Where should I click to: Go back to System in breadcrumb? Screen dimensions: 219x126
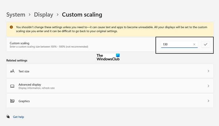(16, 14)
